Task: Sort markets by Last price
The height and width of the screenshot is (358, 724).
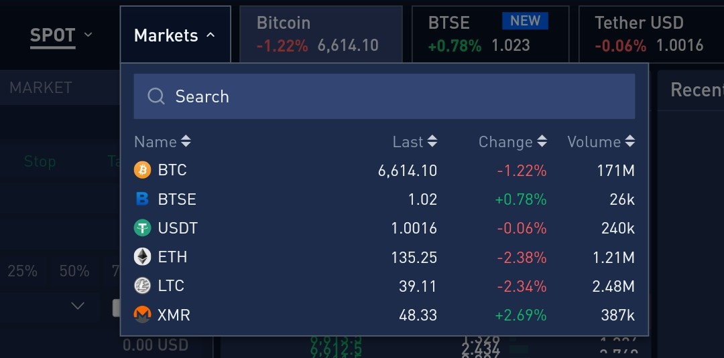Action: [432, 142]
